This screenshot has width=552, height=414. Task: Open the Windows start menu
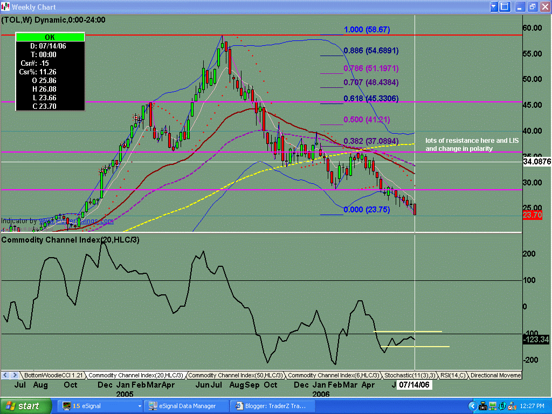pyautogui.click(x=25, y=406)
